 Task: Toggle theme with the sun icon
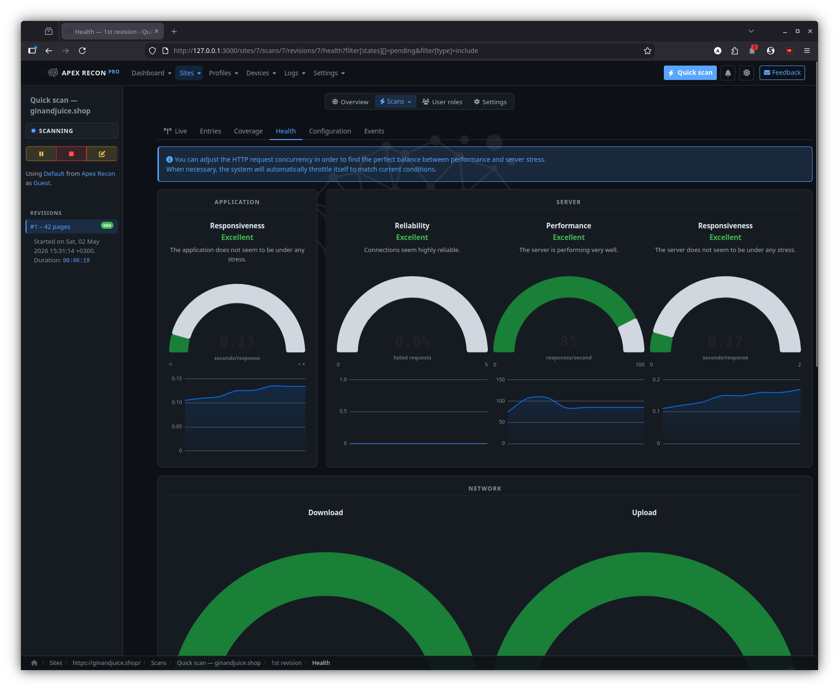tap(747, 73)
